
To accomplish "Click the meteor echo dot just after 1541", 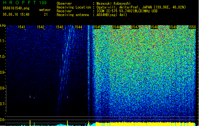I will pyautogui.click(x=30, y=97).
